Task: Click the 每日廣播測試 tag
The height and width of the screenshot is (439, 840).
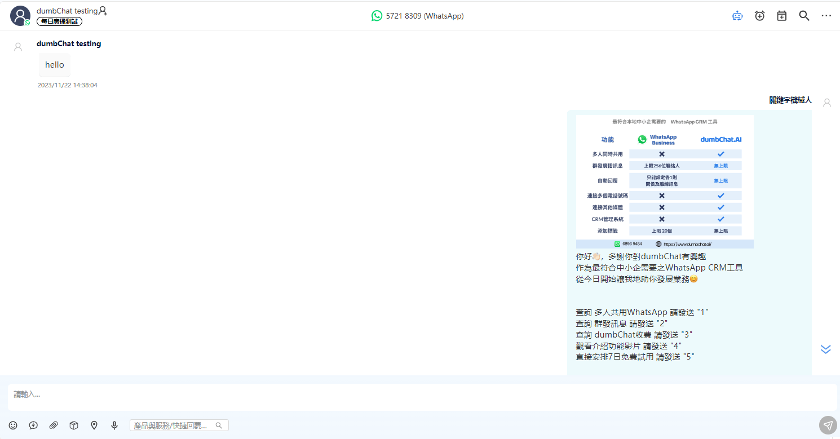Action: point(60,21)
